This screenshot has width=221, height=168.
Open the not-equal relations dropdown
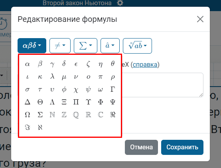pos(60,46)
